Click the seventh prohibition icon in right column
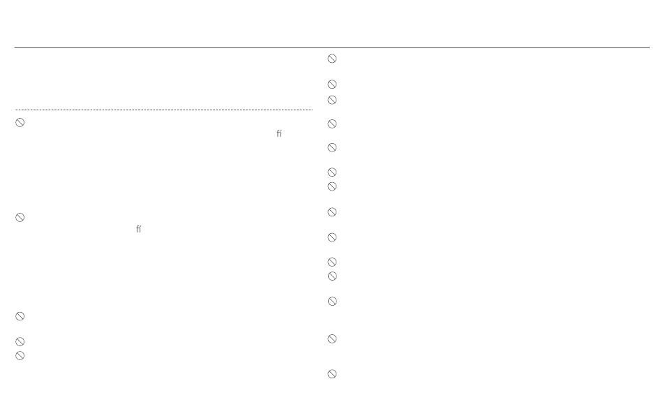Screen dimensions: 663x409 (332, 186)
